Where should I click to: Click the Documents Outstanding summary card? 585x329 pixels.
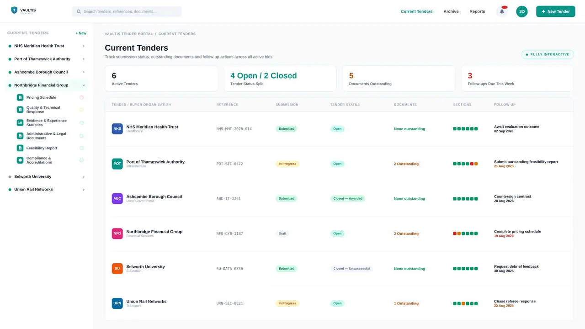399,79
